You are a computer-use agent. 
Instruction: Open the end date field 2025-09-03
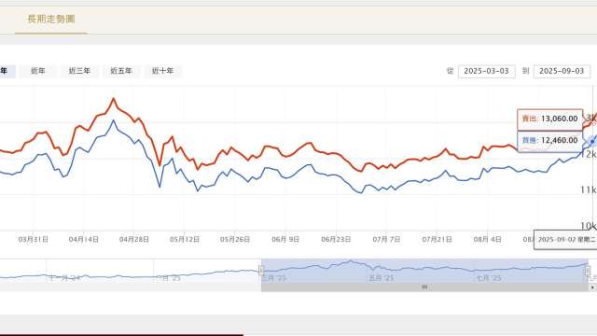(x=562, y=71)
